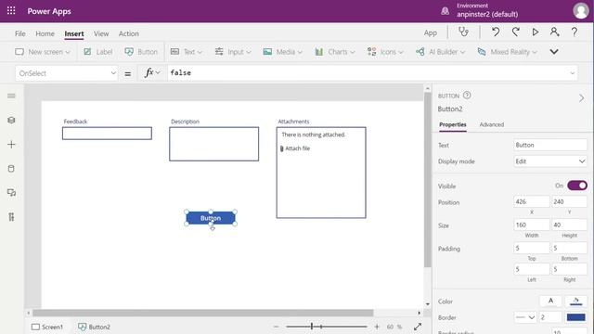Click the fill color bucket icon
This screenshot has width=594, height=334.
click(575, 301)
